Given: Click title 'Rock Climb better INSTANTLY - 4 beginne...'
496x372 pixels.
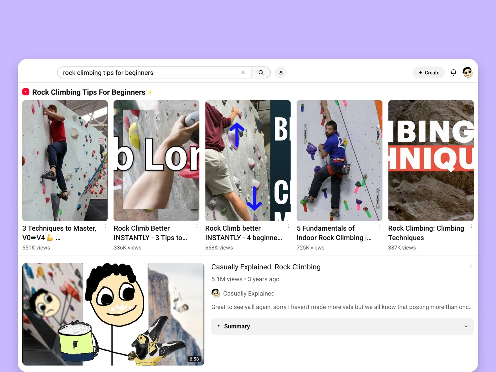Looking at the screenshot, I should pyautogui.click(x=244, y=233).
